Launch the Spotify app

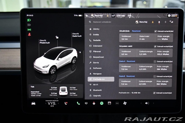coord(102,103)
